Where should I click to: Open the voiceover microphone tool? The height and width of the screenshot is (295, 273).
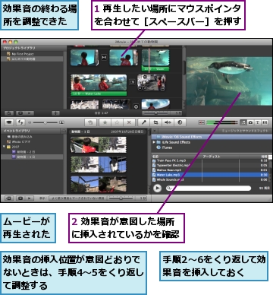[x=144, y=122]
